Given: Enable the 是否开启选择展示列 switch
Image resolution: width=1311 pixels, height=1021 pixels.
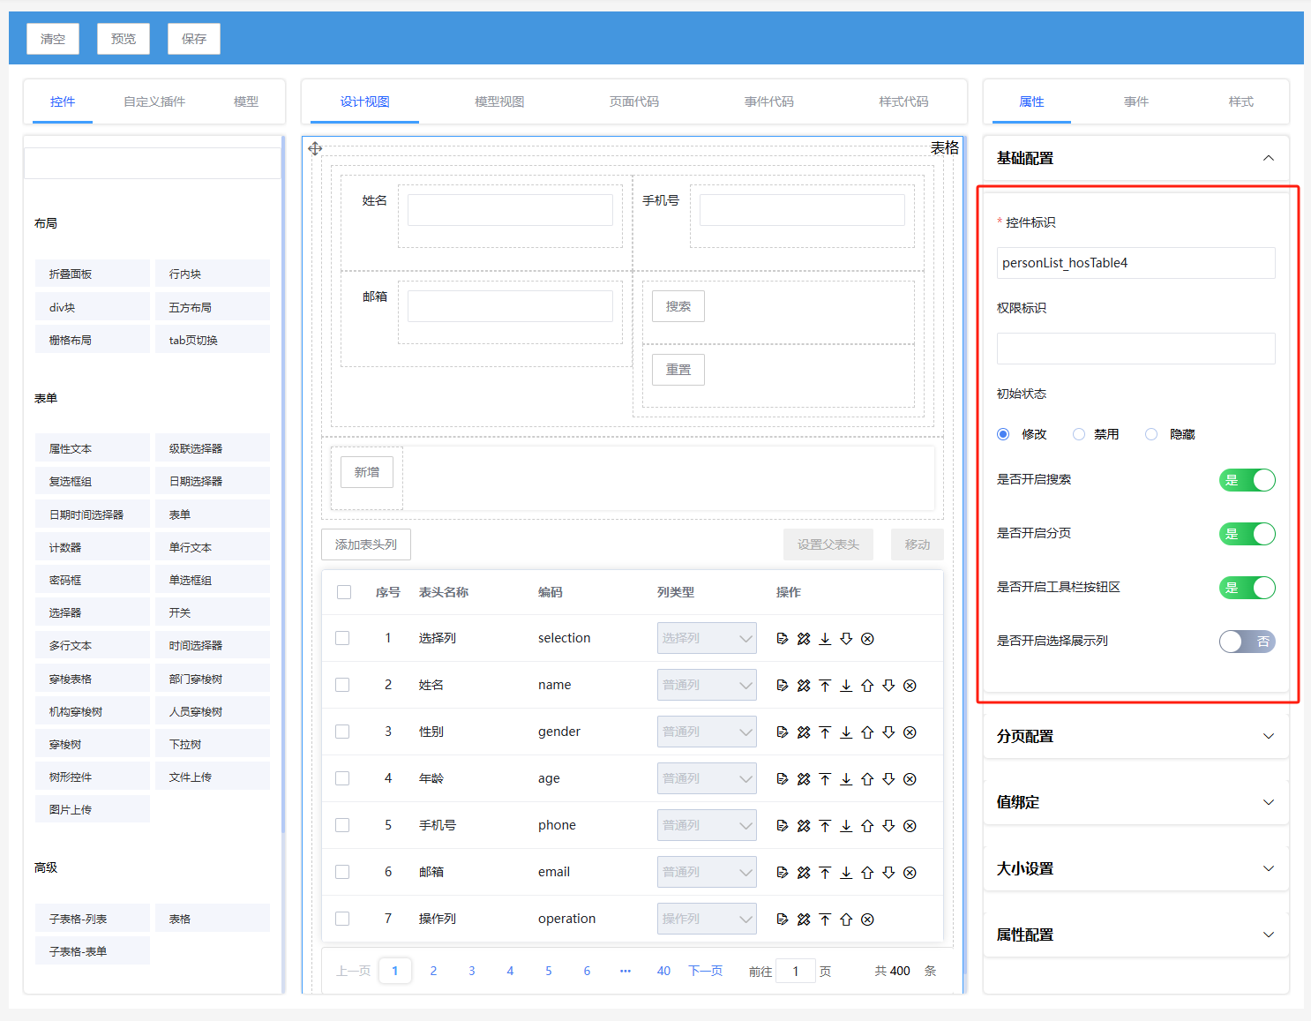Looking at the screenshot, I should pos(1247,642).
